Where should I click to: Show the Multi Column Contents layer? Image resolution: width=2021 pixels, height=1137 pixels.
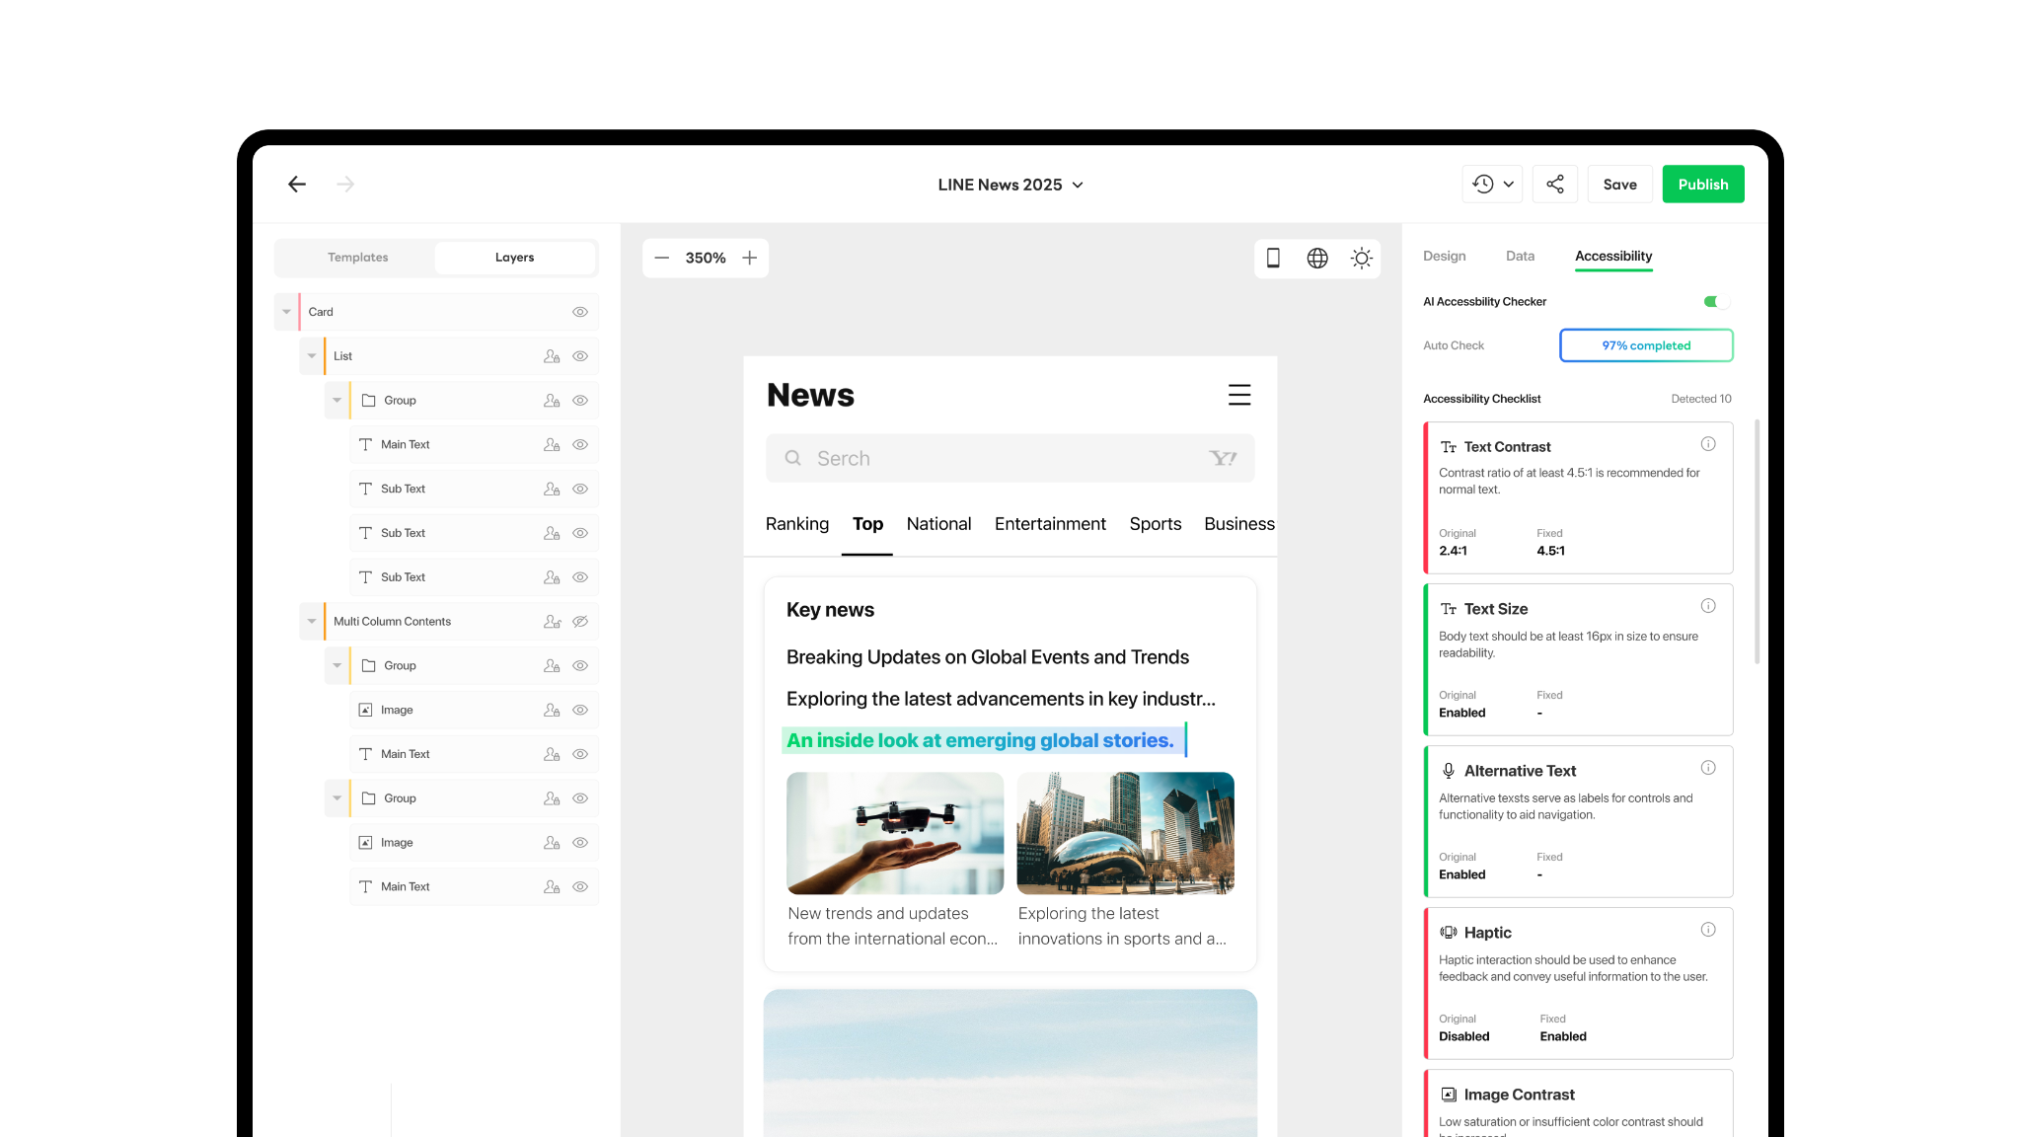pyautogui.click(x=580, y=622)
